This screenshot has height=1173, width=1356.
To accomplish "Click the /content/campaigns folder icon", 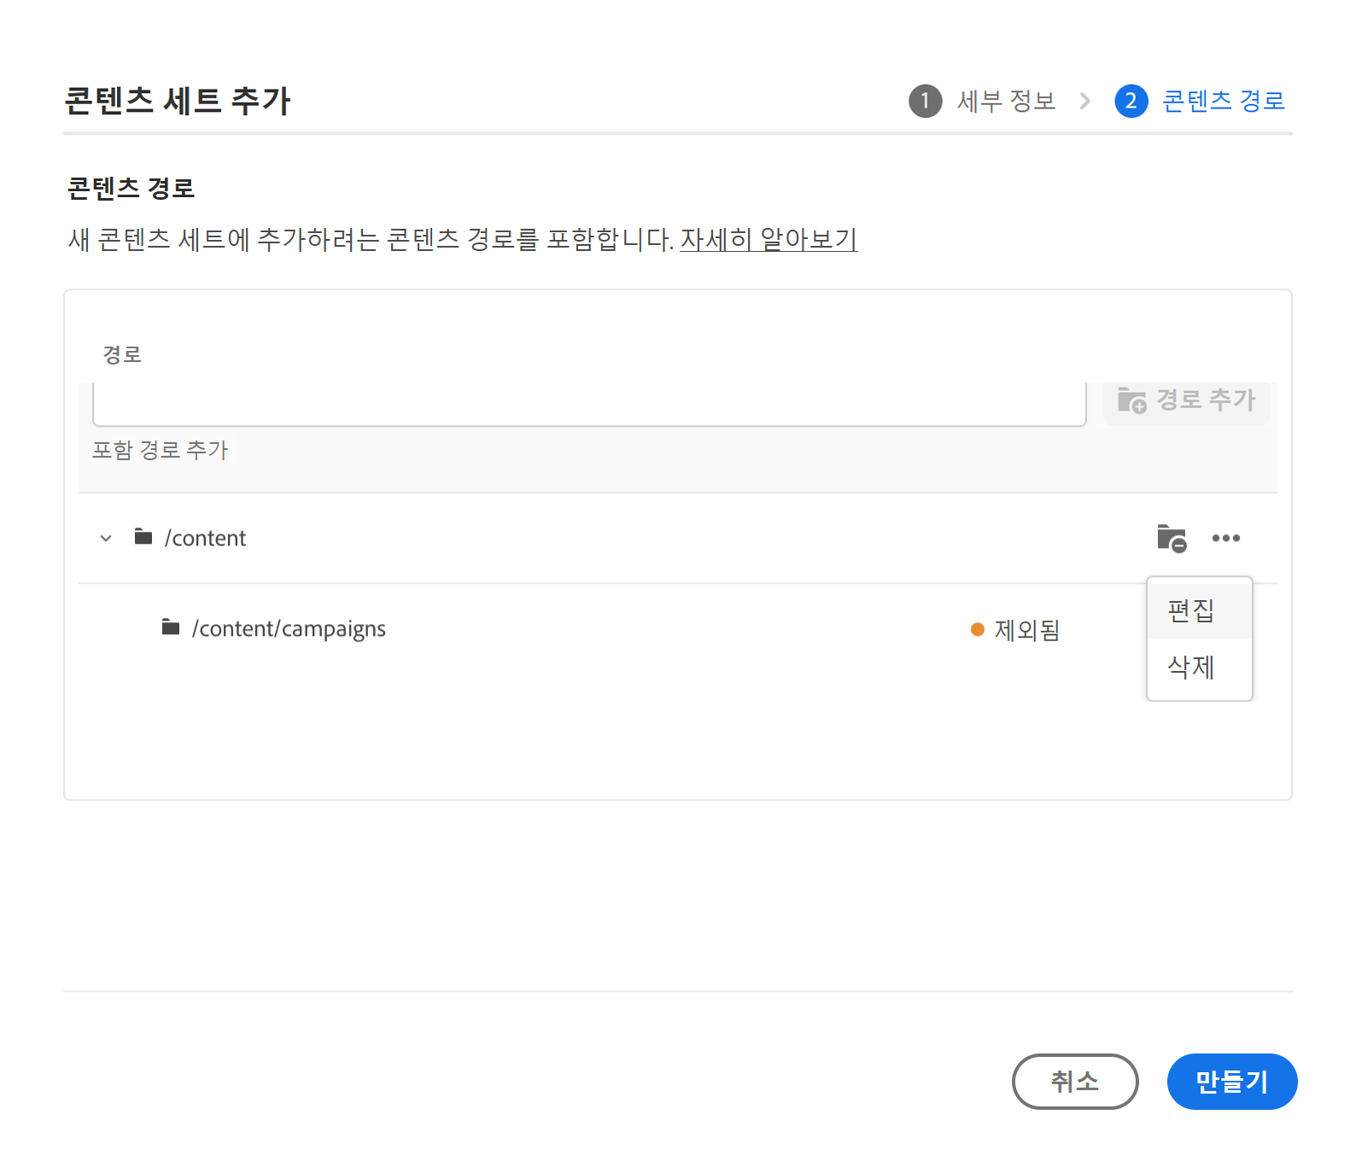I will tap(171, 628).
